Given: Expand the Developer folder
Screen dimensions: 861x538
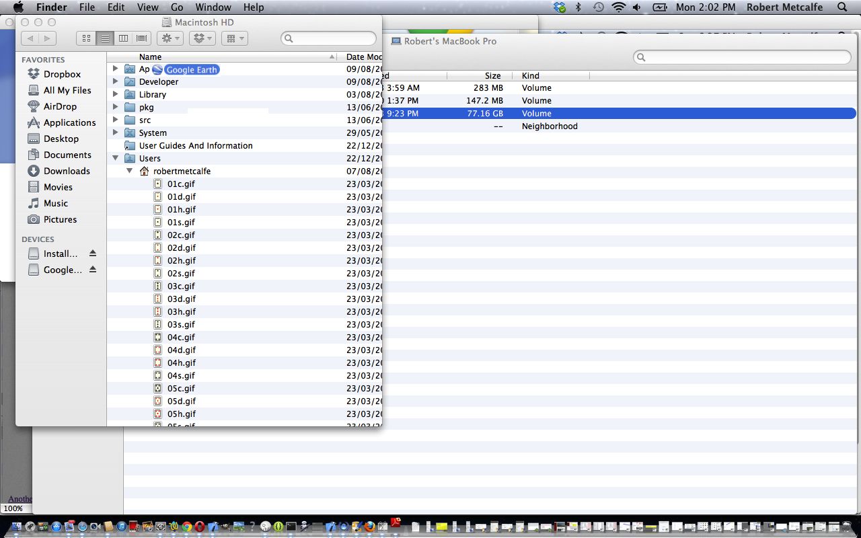Looking at the screenshot, I should (x=115, y=81).
